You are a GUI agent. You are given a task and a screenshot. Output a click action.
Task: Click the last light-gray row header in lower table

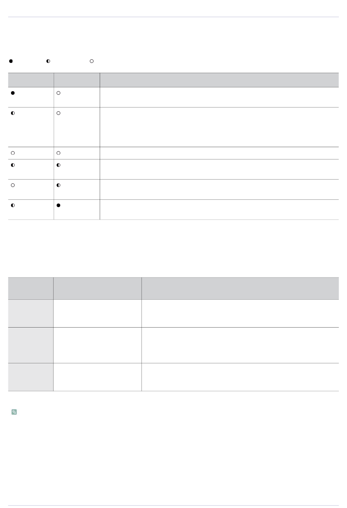coord(31,377)
